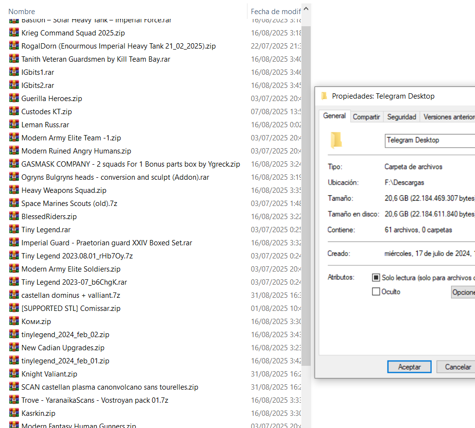Screen dimensions: 475x428
Task: Click the vertical scrollbar thumb in the file list
Action: [306, 196]
